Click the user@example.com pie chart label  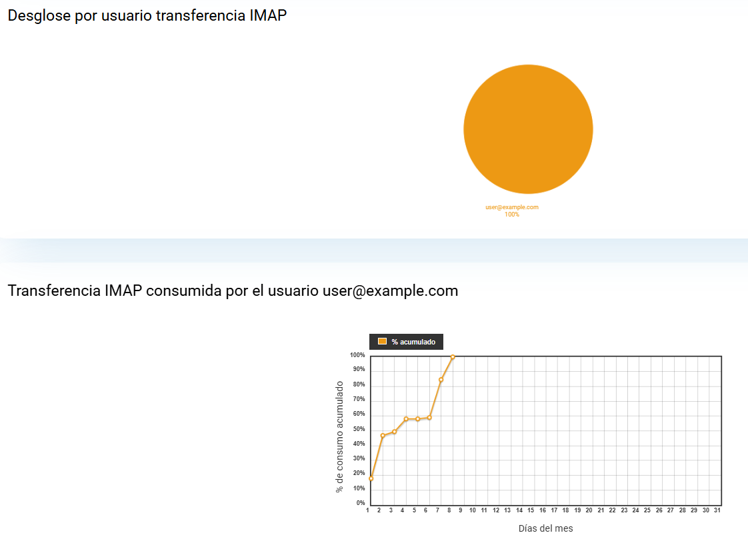point(511,207)
